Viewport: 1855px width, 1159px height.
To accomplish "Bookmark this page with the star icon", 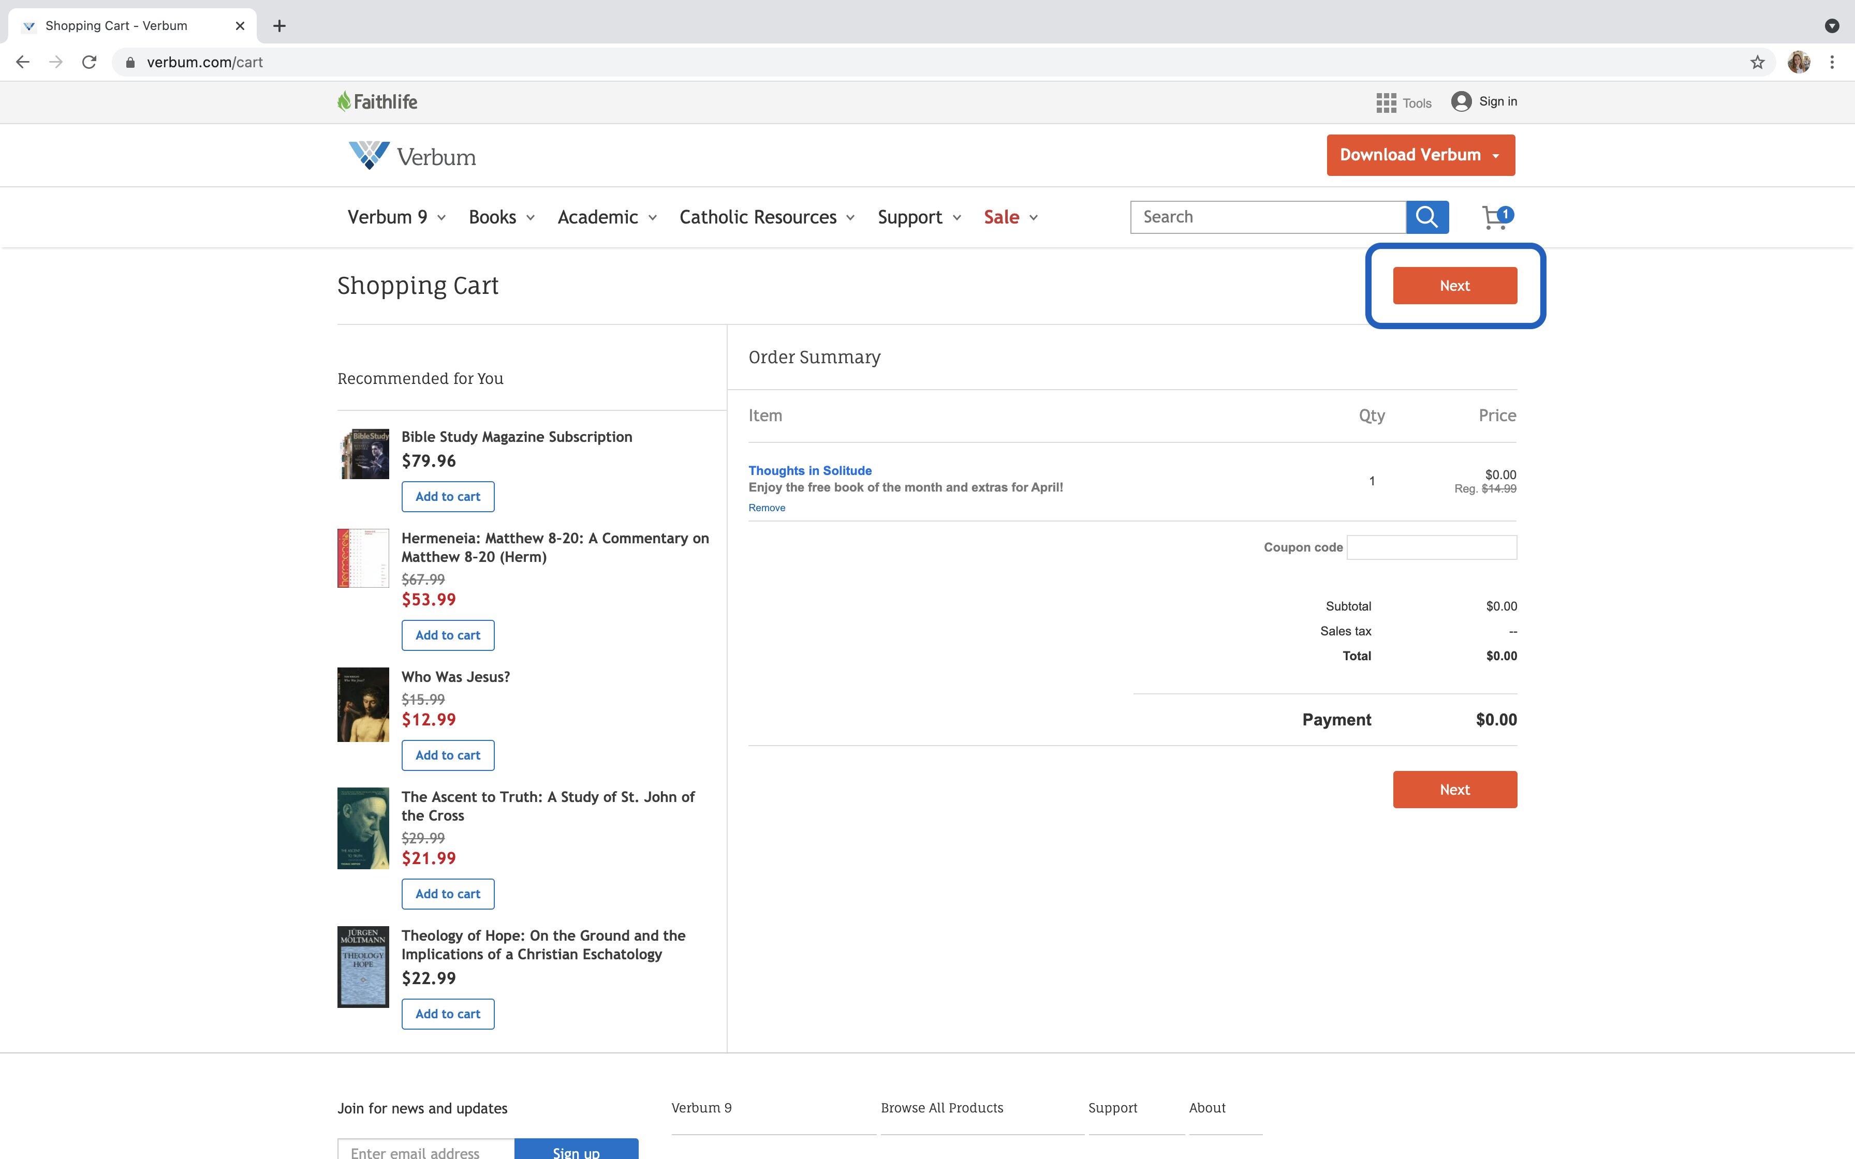I will (x=1758, y=62).
